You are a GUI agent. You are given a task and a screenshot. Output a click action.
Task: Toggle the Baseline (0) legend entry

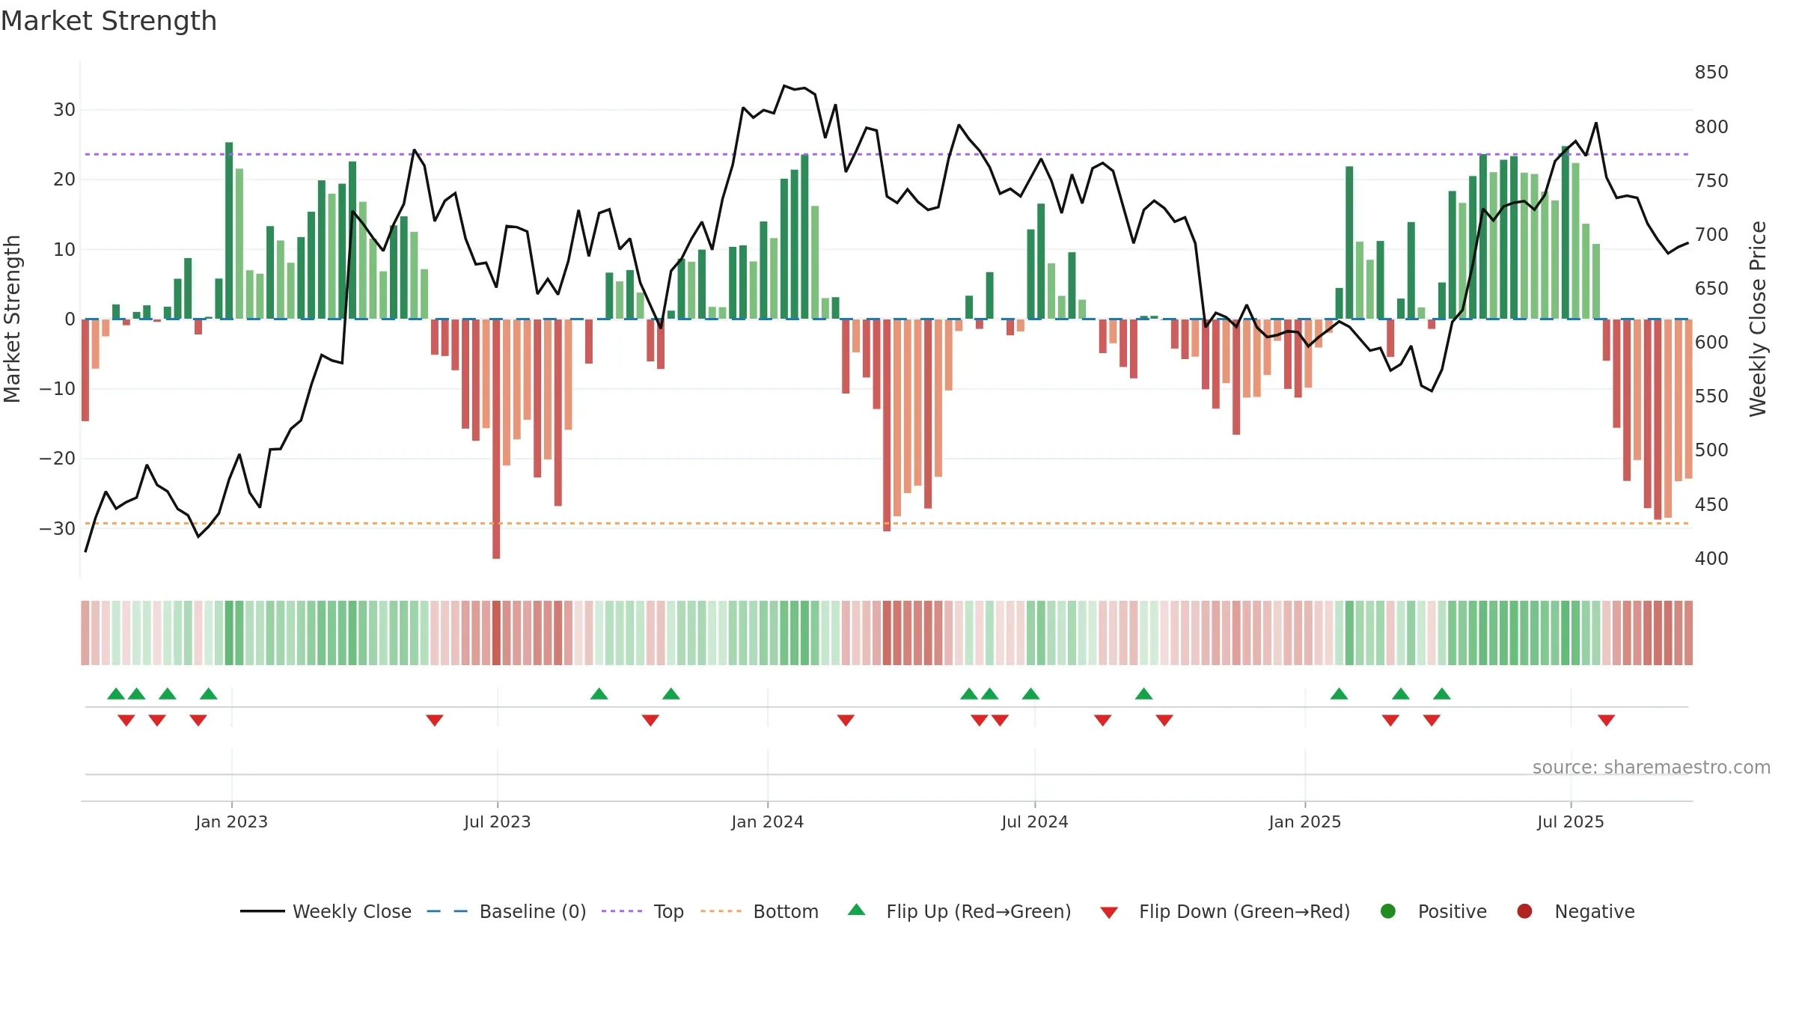click(507, 911)
